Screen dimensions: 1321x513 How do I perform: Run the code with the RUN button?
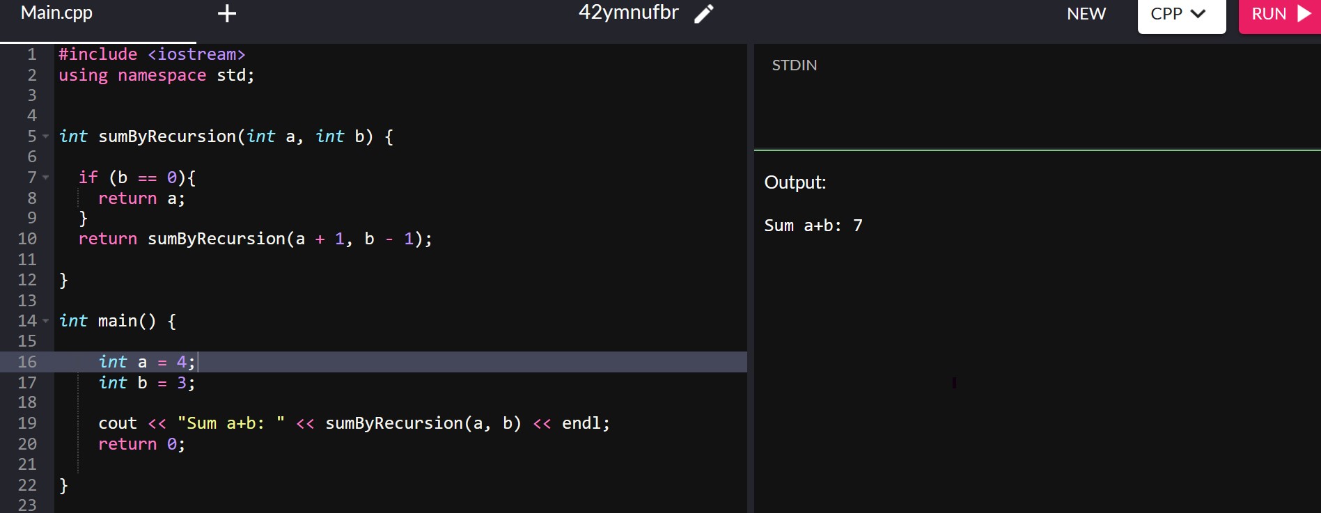click(1280, 15)
